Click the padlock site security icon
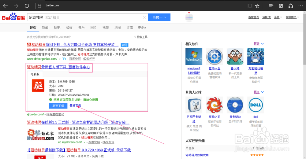The width and height of the screenshot is (306, 159). tap(39, 6)
